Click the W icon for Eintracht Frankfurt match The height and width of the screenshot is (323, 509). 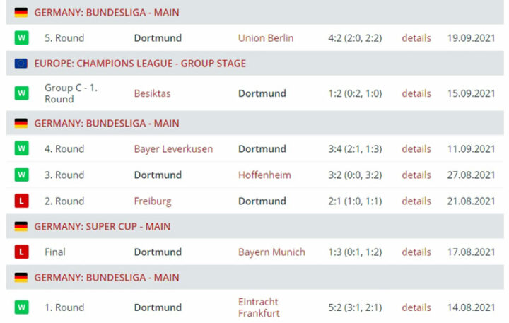[21, 307]
